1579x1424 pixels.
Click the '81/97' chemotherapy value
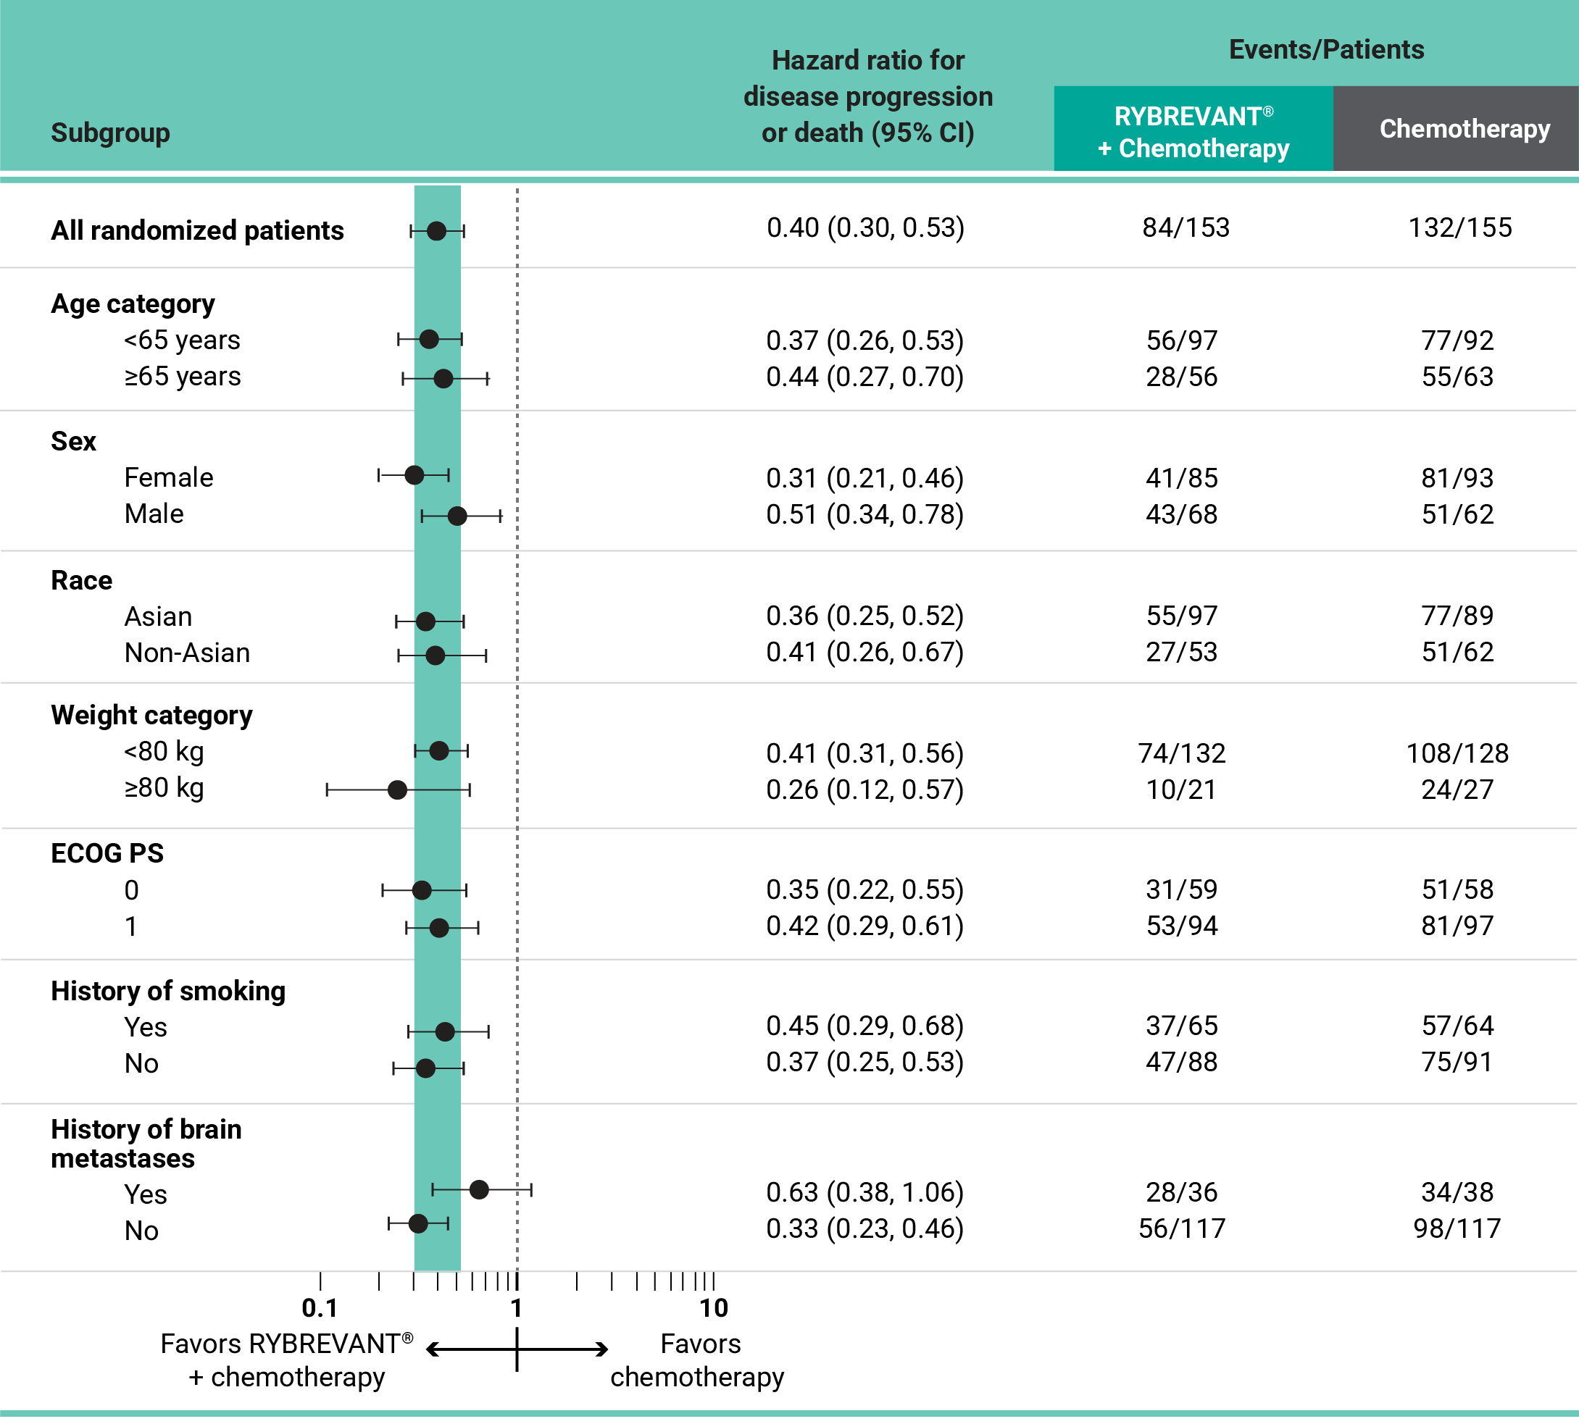click(x=1458, y=926)
